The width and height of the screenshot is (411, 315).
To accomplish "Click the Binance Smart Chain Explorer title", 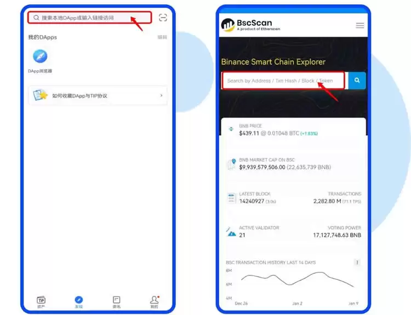I will pyautogui.click(x=273, y=62).
